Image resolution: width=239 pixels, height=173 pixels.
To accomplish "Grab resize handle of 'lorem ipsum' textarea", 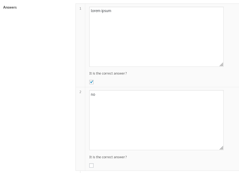I will click(x=222, y=65).
